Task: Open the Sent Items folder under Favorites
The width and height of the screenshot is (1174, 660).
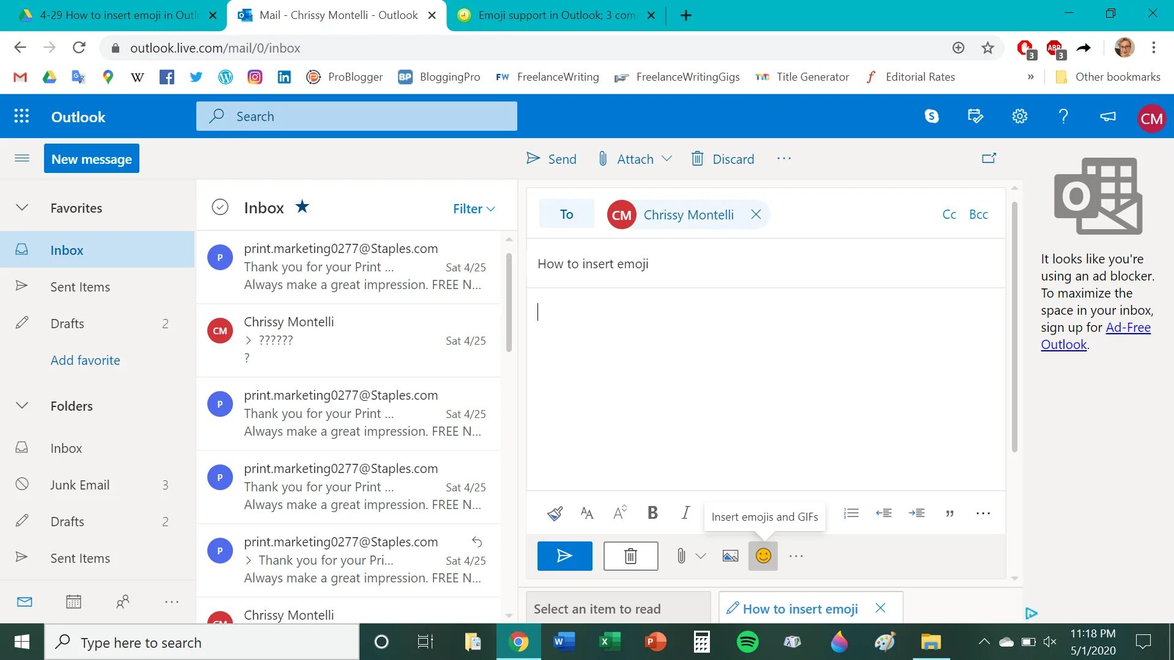Action: [x=80, y=287]
